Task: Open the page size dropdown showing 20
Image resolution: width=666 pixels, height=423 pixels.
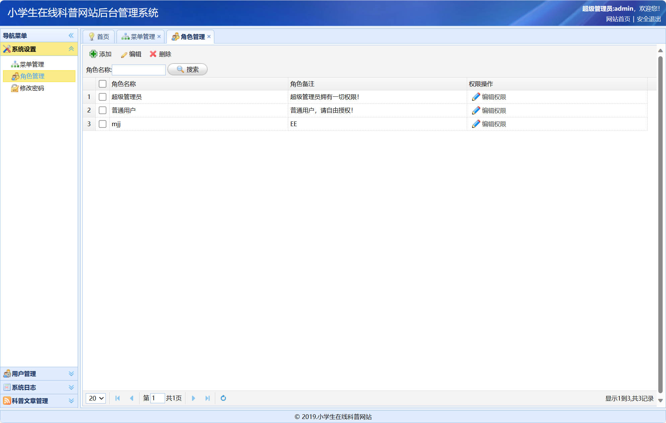Action: 95,398
